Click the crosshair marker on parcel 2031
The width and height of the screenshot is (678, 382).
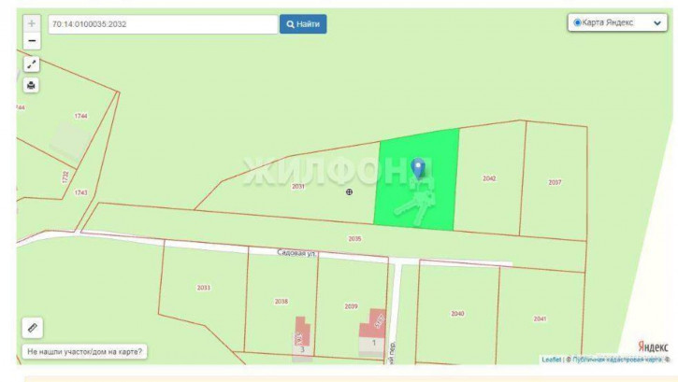[x=349, y=192]
